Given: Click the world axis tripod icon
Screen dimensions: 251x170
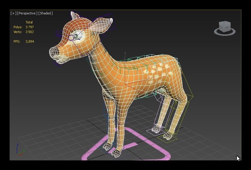Looking at the screenshot, I should coord(20,150).
